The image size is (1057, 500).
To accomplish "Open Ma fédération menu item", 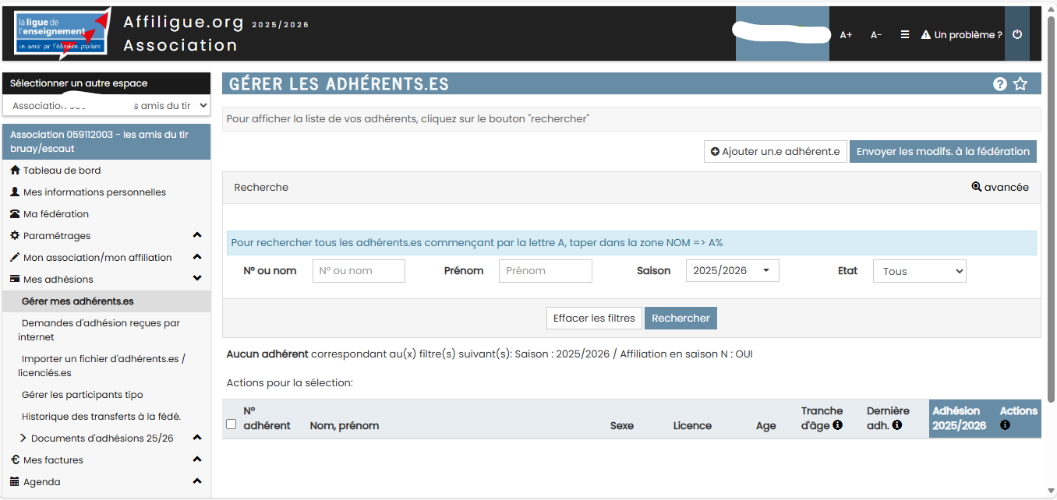I will coord(55,214).
